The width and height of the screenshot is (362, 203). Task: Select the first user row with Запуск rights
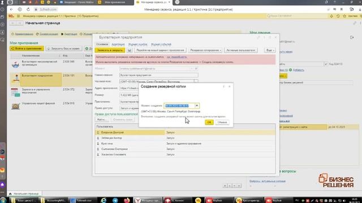point(185,133)
